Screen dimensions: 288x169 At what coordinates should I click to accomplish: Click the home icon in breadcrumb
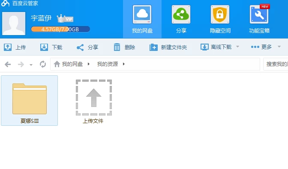click(x=57, y=64)
